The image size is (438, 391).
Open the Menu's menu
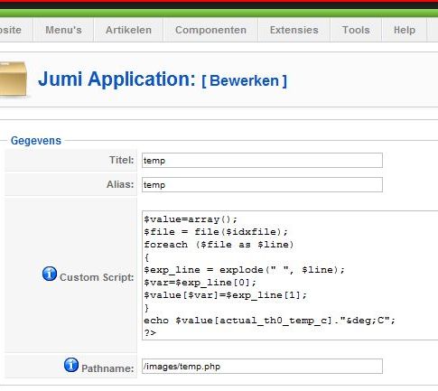pos(63,30)
